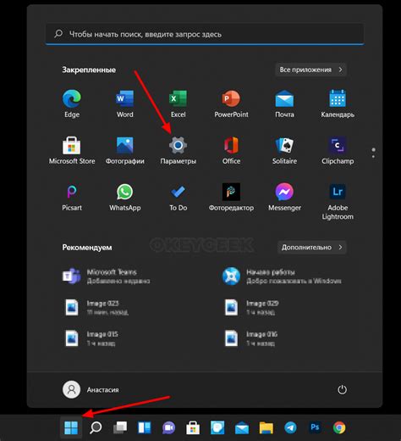This screenshot has width=401, height=441.
Task: Open Microsoft Store from the taskbar
Action: point(193,427)
